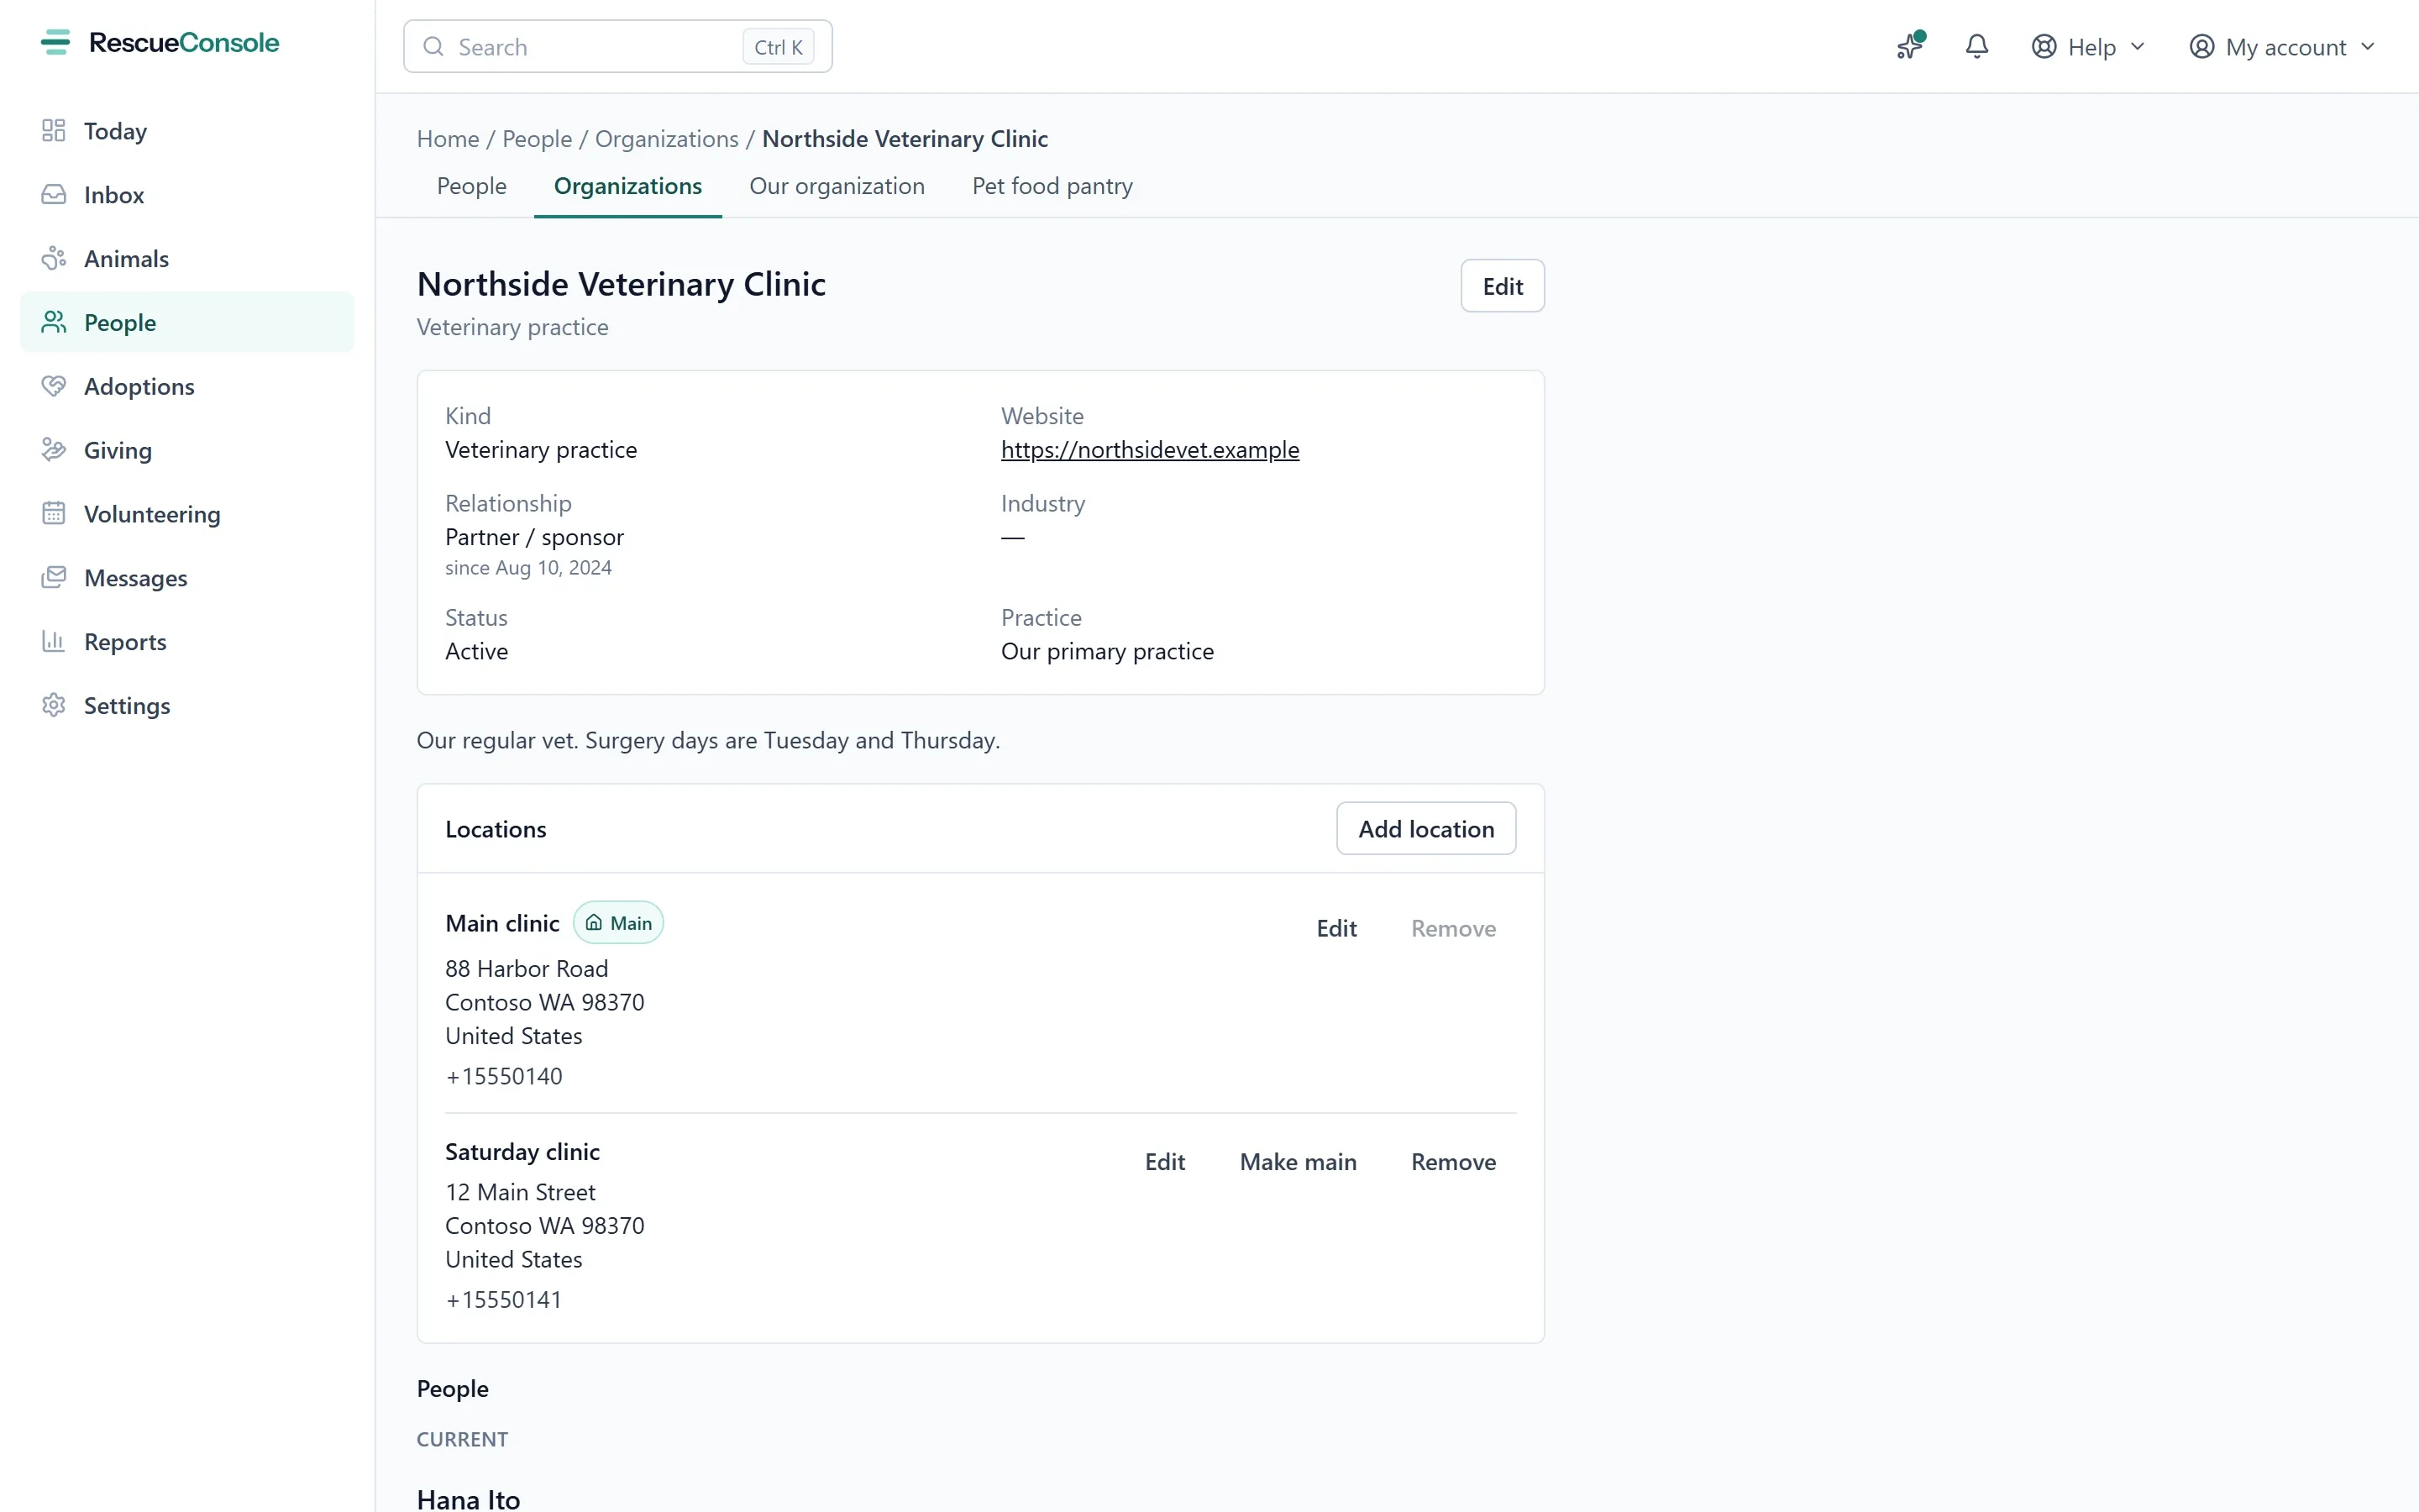
Task: Click the Ctrl K shortcut hint
Action: pos(778,47)
